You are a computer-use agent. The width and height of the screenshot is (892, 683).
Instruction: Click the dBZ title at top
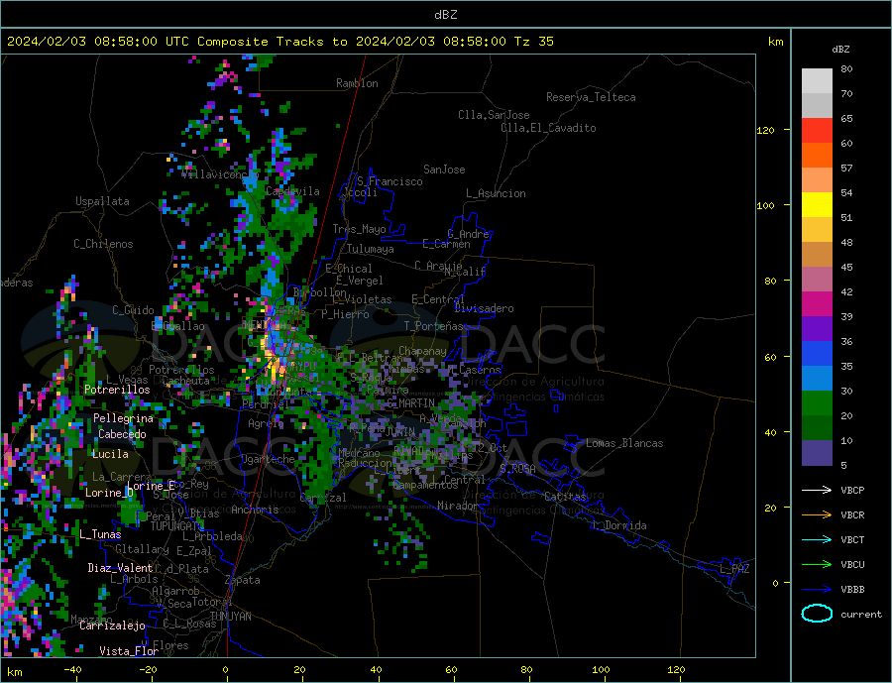445,15
